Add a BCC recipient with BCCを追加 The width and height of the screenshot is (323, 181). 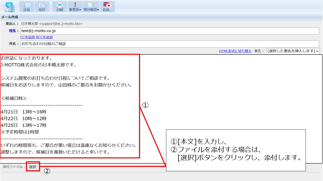(44, 37)
